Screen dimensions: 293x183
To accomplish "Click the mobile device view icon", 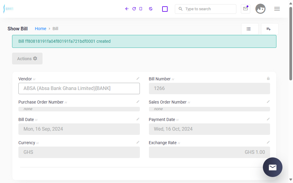I will pyautogui.click(x=141, y=9).
